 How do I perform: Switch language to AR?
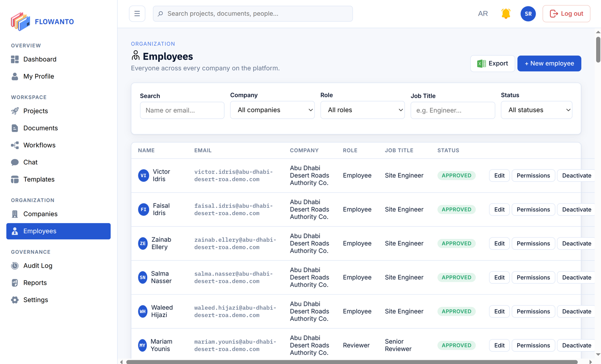(483, 14)
